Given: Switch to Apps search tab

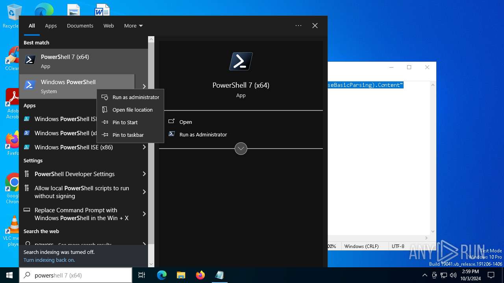Looking at the screenshot, I should [51, 26].
